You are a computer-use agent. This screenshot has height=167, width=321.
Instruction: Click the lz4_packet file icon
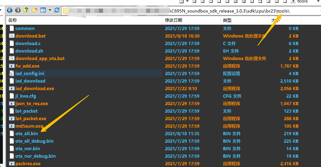(12, 111)
